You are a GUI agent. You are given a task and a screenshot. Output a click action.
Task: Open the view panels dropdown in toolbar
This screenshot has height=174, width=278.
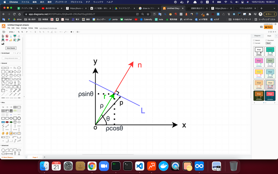(x=4, y=32)
